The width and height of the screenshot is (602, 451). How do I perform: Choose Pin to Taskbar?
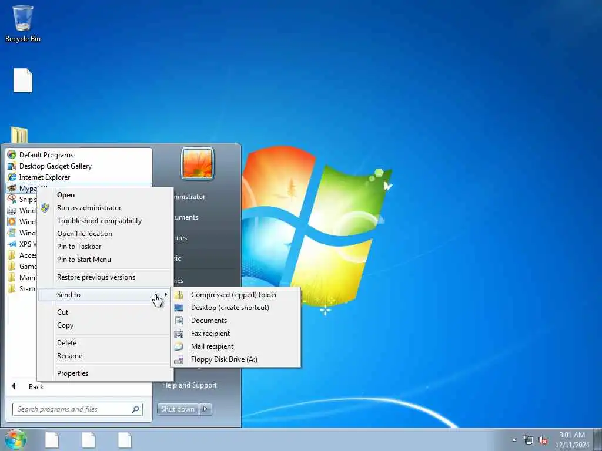point(79,247)
